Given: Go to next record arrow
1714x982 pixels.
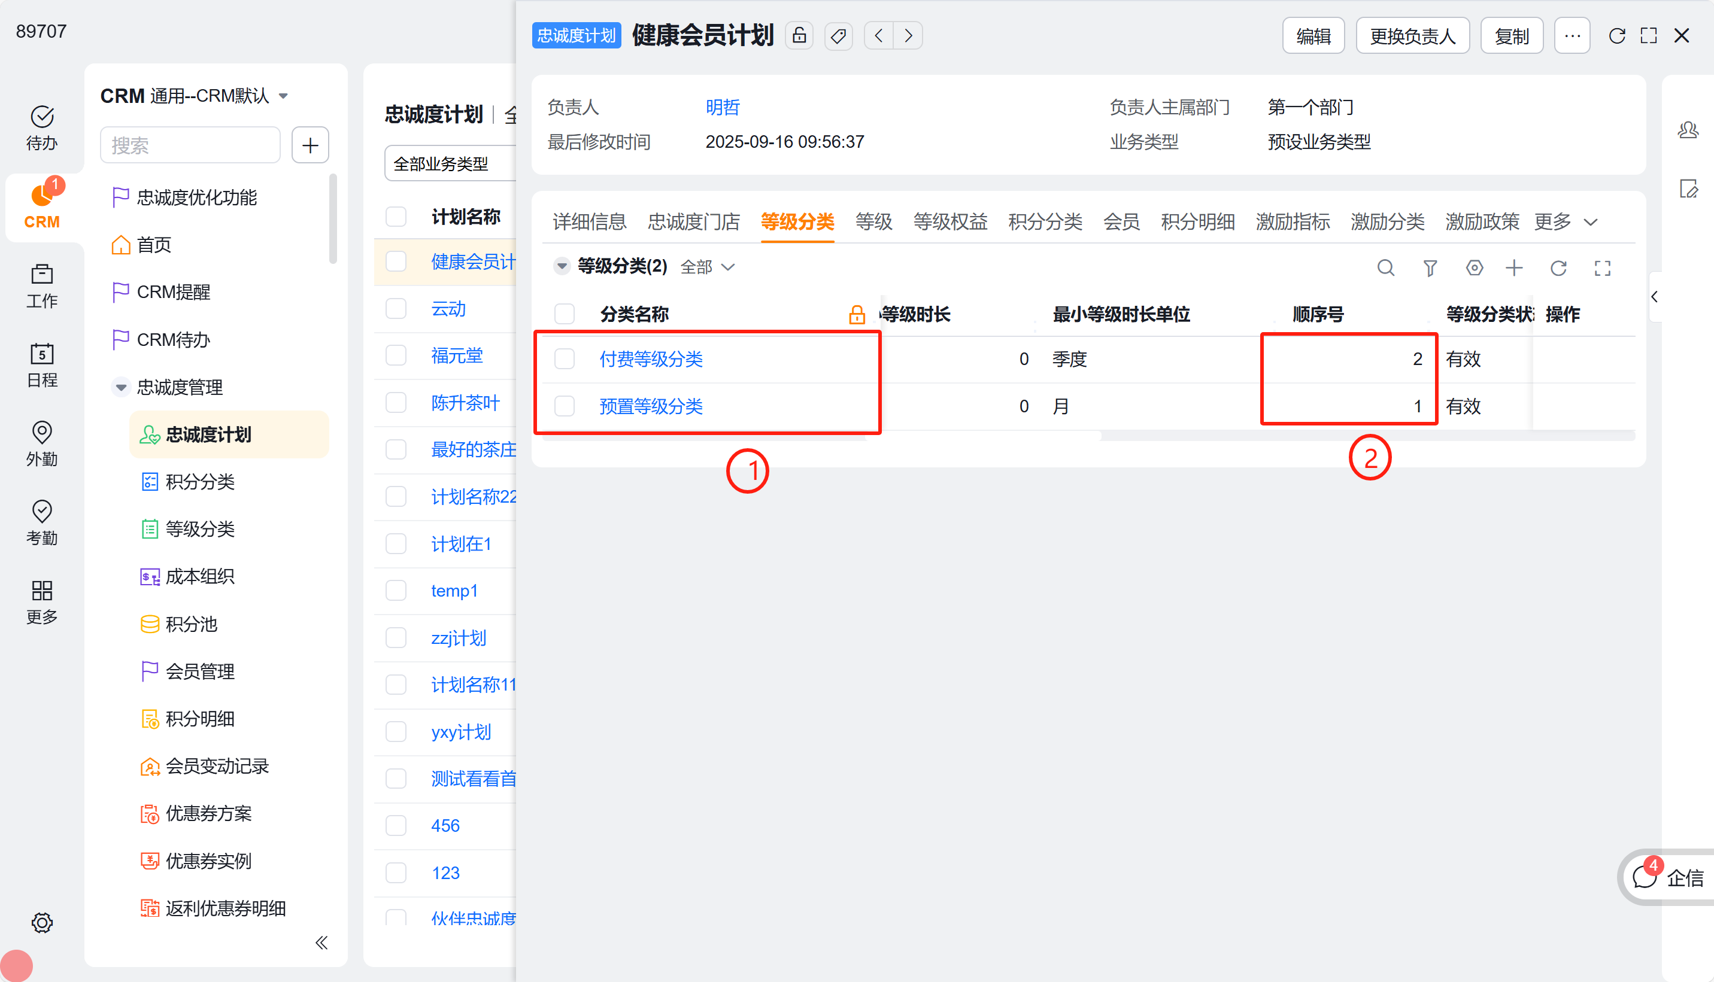Looking at the screenshot, I should [908, 35].
